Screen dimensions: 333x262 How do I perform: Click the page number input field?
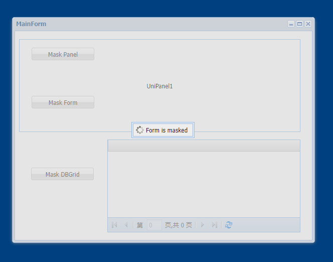(154, 225)
